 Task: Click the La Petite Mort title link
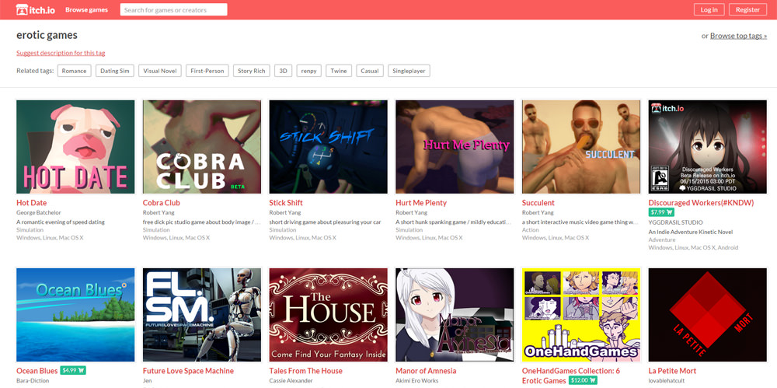click(672, 371)
